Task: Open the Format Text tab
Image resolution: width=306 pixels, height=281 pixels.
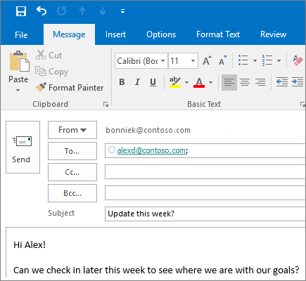Action: pyautogui.click(x=218, y=34)
